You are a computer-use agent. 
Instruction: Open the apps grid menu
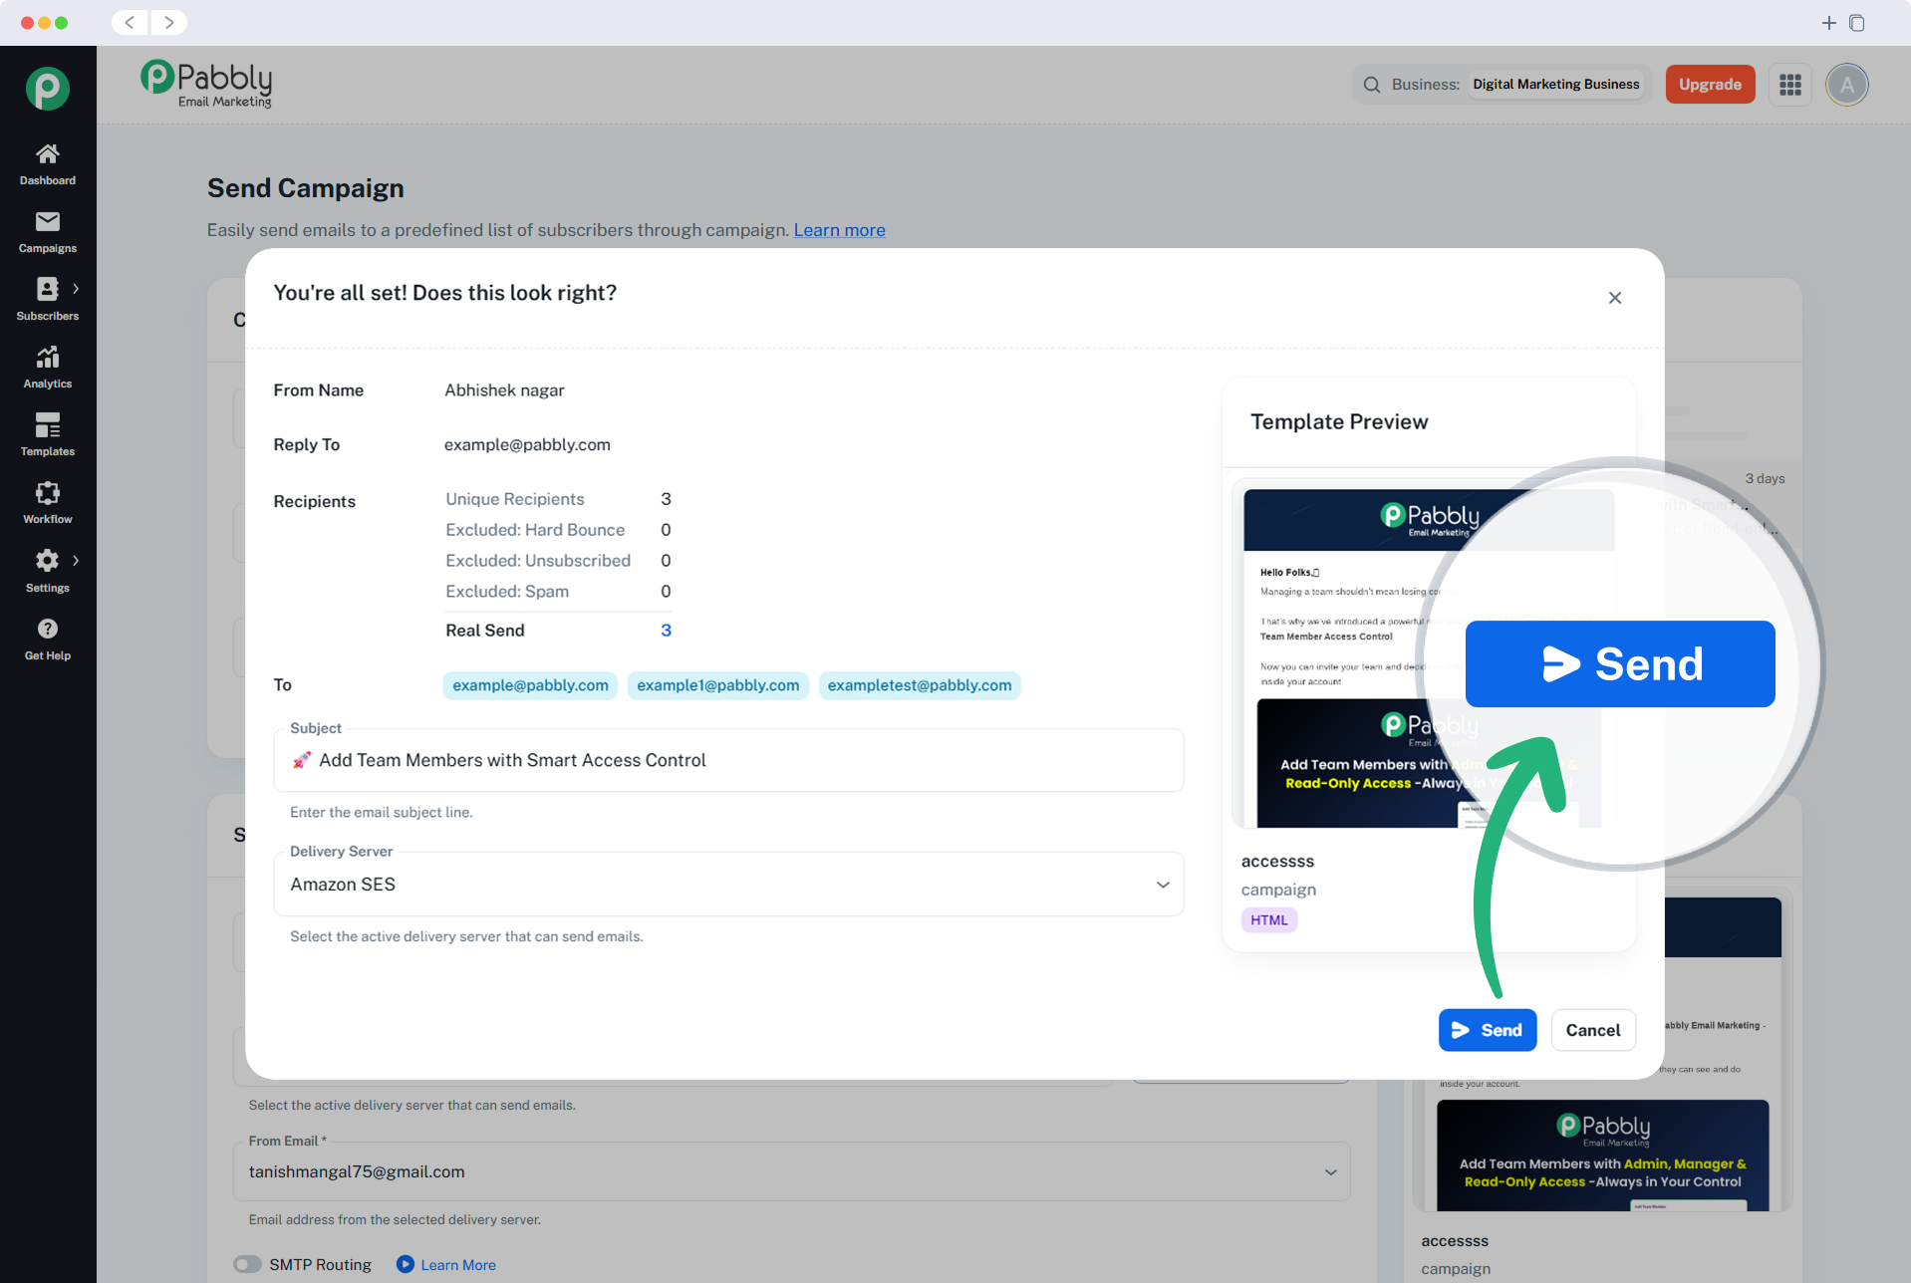click(x=1790, y=85)
